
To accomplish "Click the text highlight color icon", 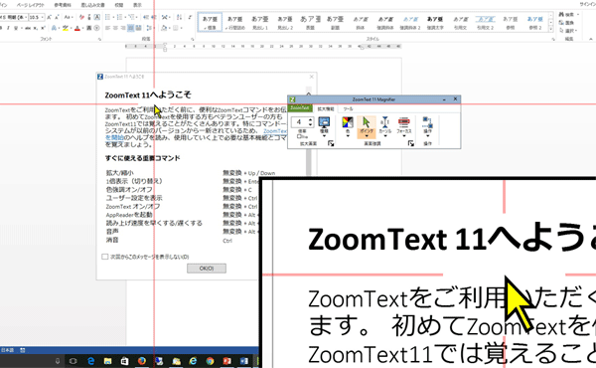I will [x=66, y=28].
